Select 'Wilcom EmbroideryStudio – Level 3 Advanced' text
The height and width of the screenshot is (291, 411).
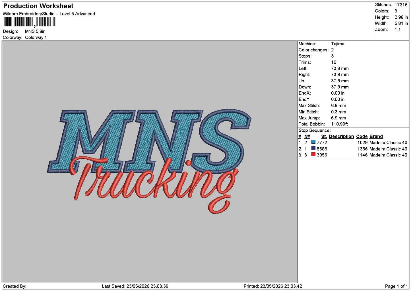[49, 14]
